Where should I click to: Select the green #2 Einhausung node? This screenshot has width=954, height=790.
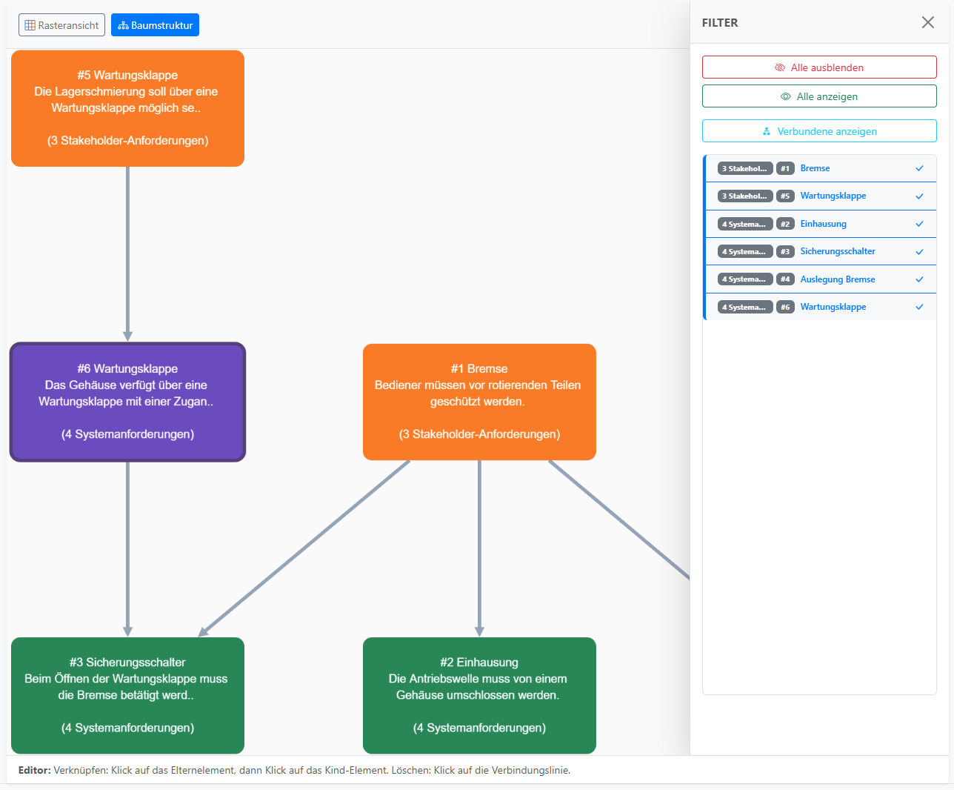[479, 695]
